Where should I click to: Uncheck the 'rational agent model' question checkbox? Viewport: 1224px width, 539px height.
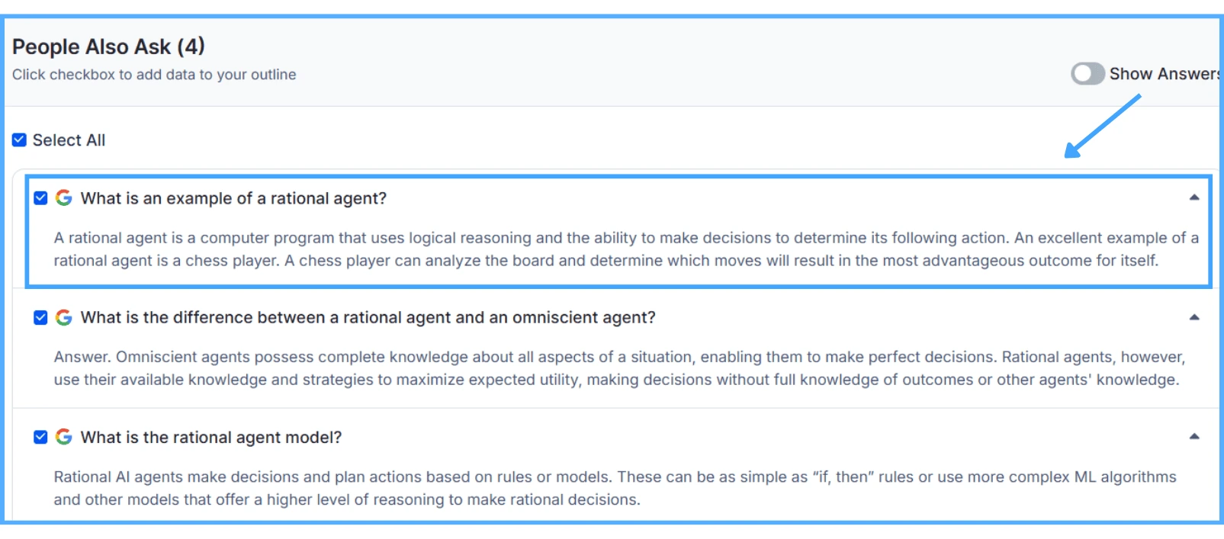41,437
